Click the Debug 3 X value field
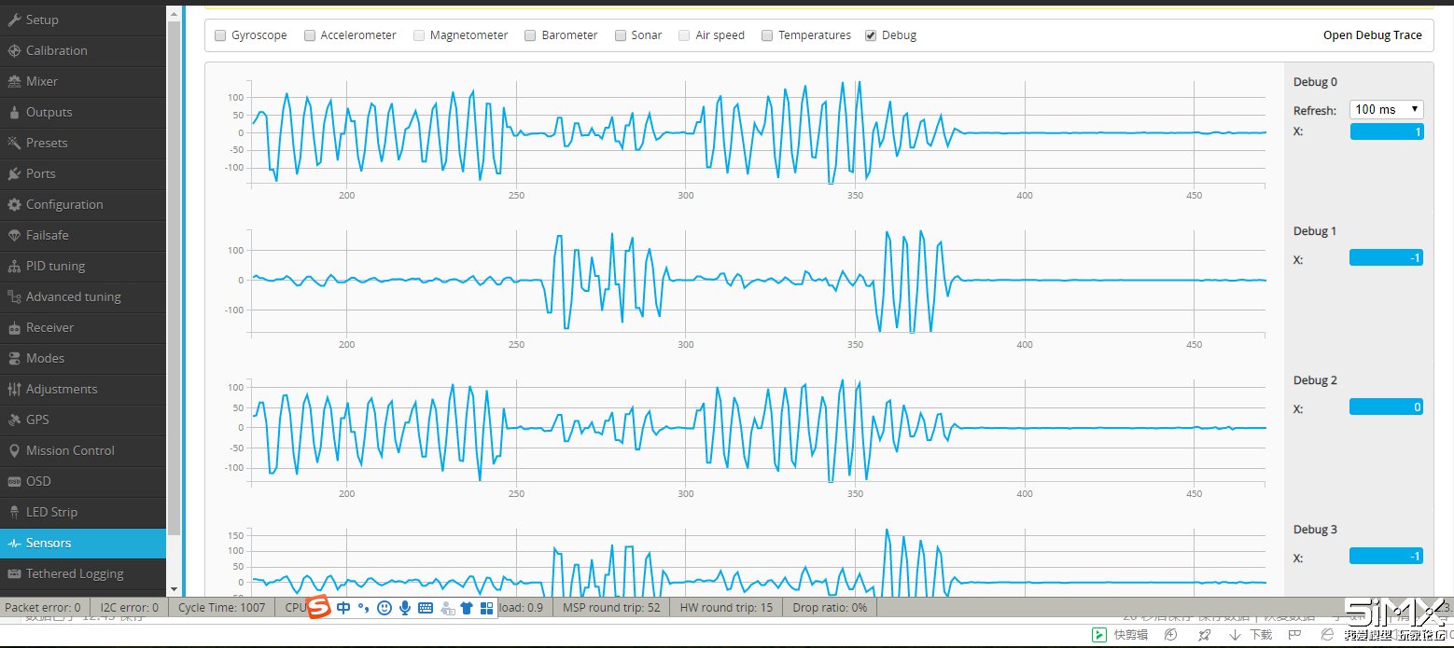1454x648 pixels. (1387, 556)
